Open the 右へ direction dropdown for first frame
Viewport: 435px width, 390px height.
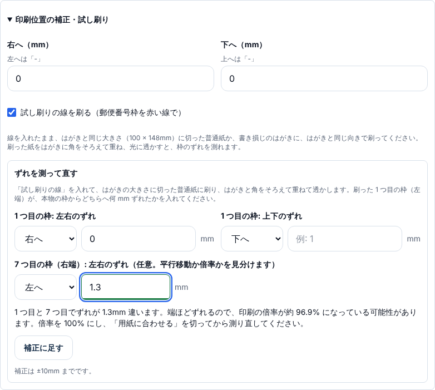tap(46, 239)
